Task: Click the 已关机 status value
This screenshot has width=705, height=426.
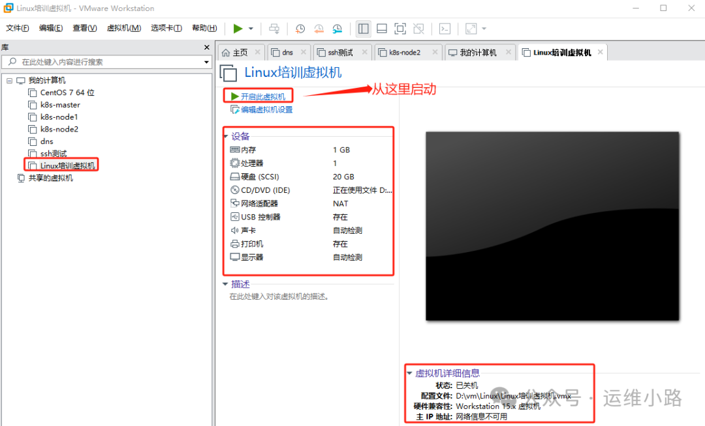Action: (467, 386)
